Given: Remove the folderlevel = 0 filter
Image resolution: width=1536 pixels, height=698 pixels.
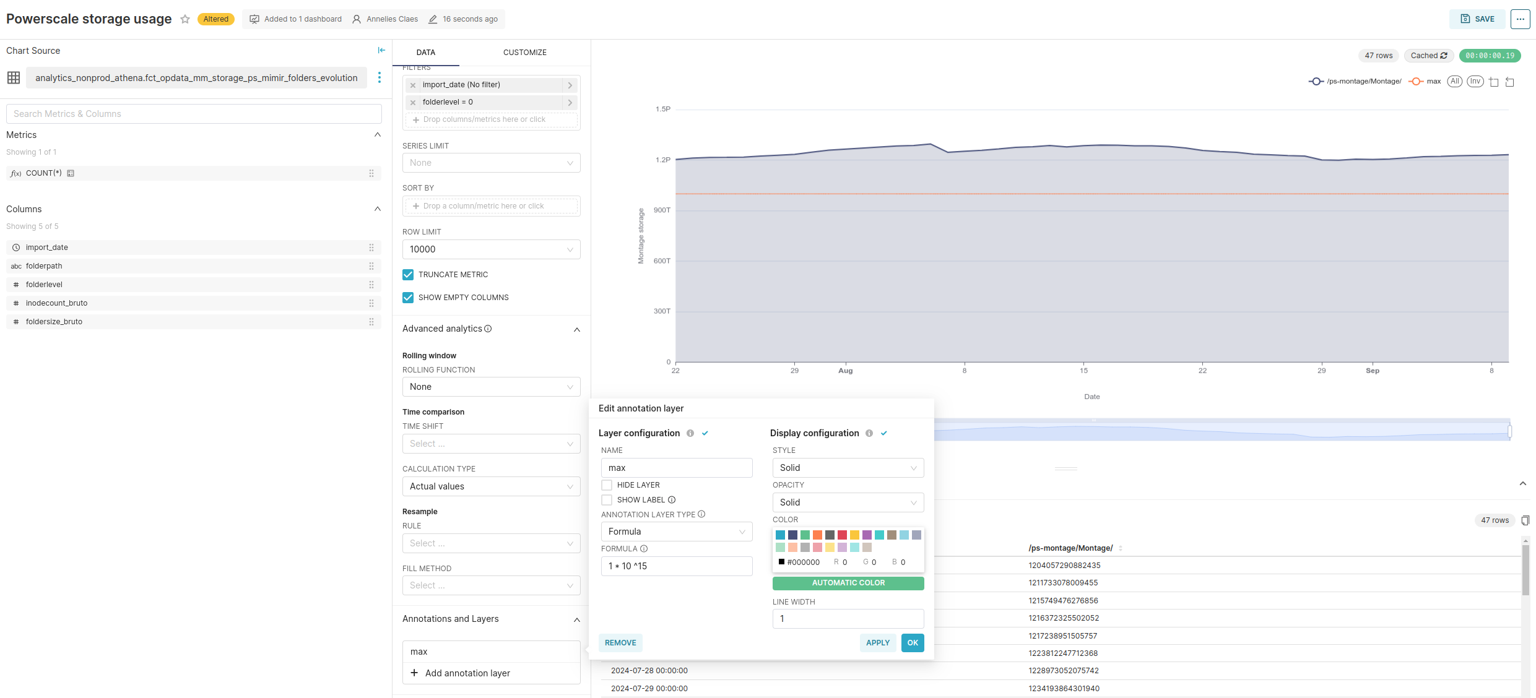Looking at the screenshot, I should point(413,103).
